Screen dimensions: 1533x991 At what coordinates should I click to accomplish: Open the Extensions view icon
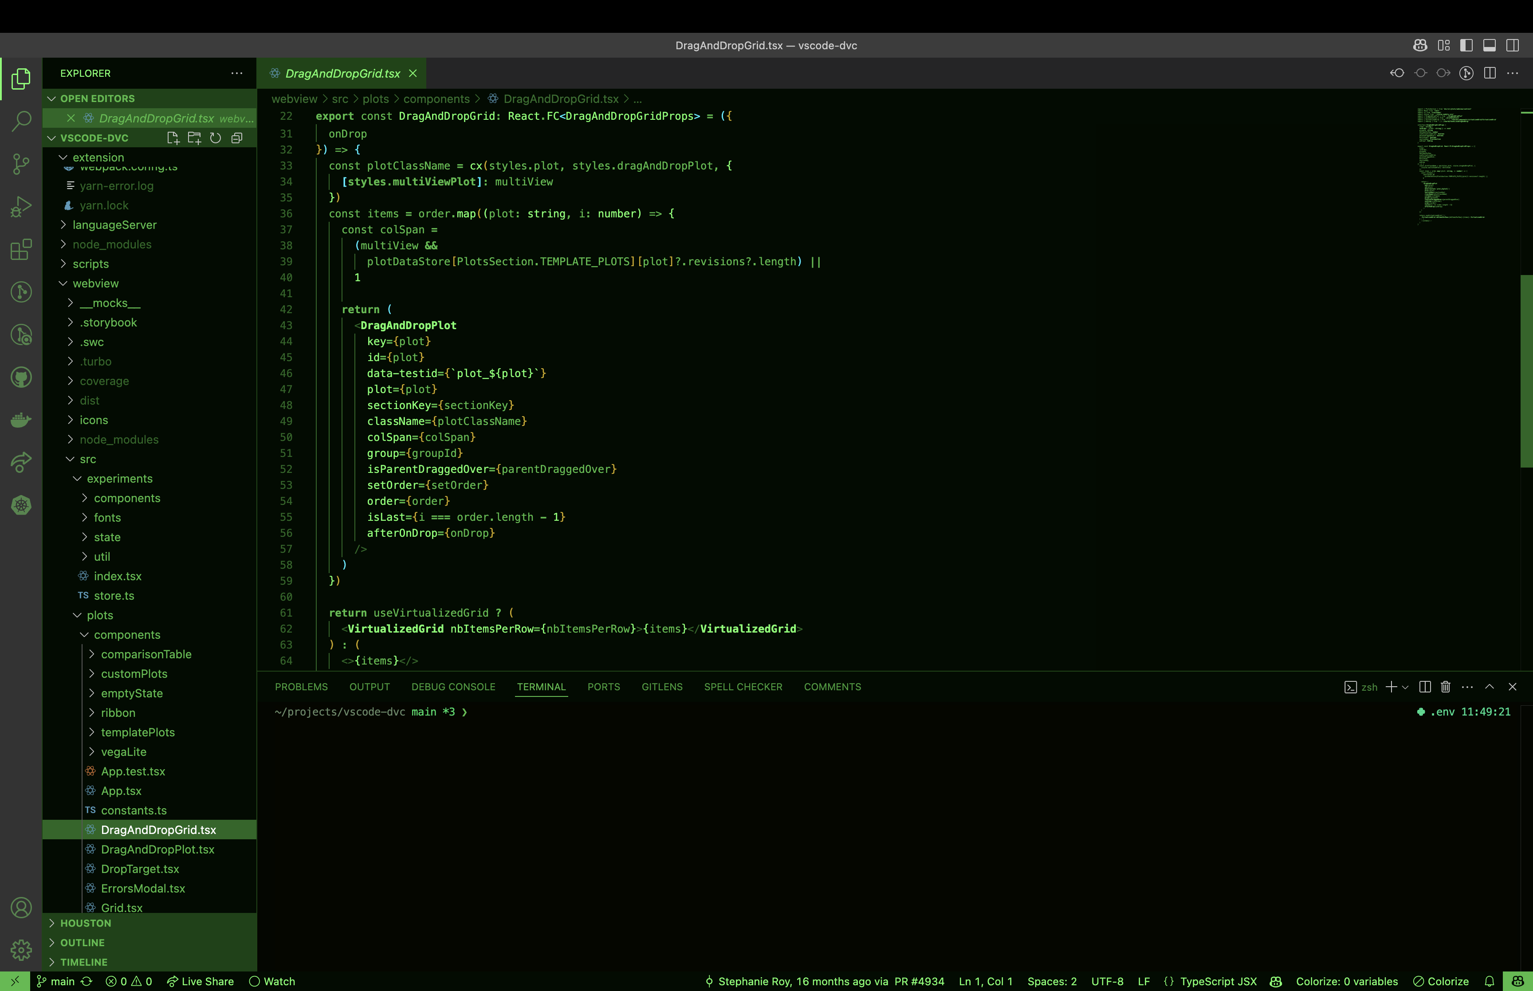click(21, 249)
